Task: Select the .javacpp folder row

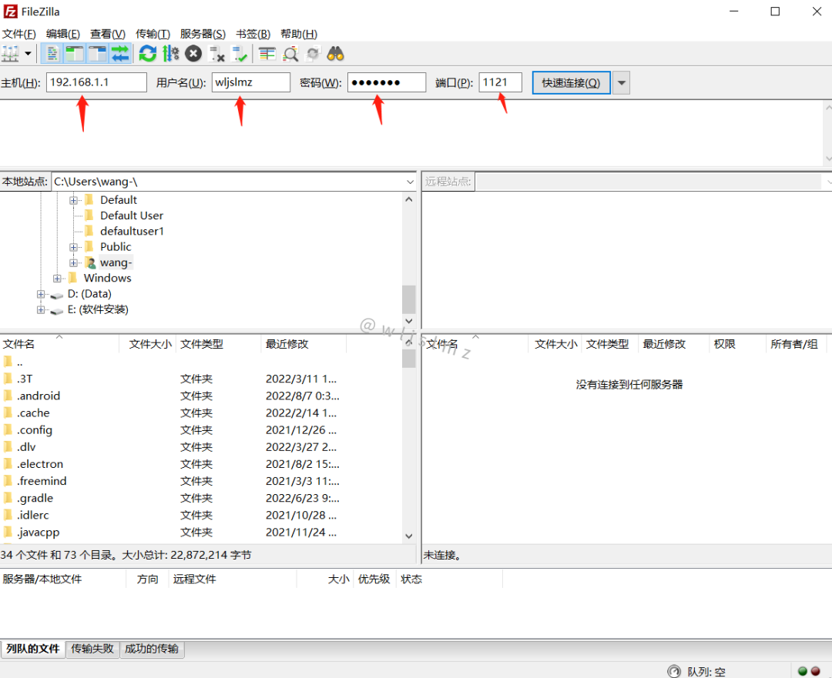Action: [200, 533]
